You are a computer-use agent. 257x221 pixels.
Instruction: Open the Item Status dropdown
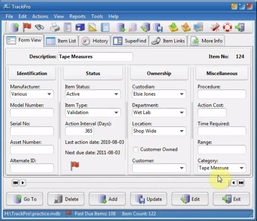[x=116, y=94]
